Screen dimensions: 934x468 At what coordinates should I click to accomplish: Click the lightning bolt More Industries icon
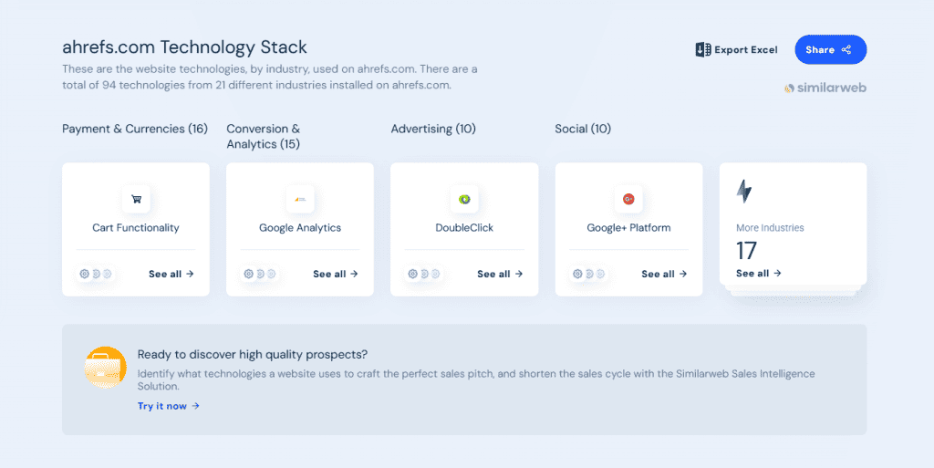pyautogui.click(x=744, y=192)
